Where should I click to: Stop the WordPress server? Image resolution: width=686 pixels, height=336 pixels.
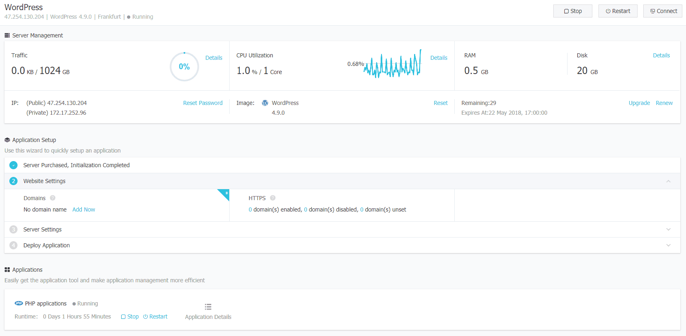(x=572, y=11)
